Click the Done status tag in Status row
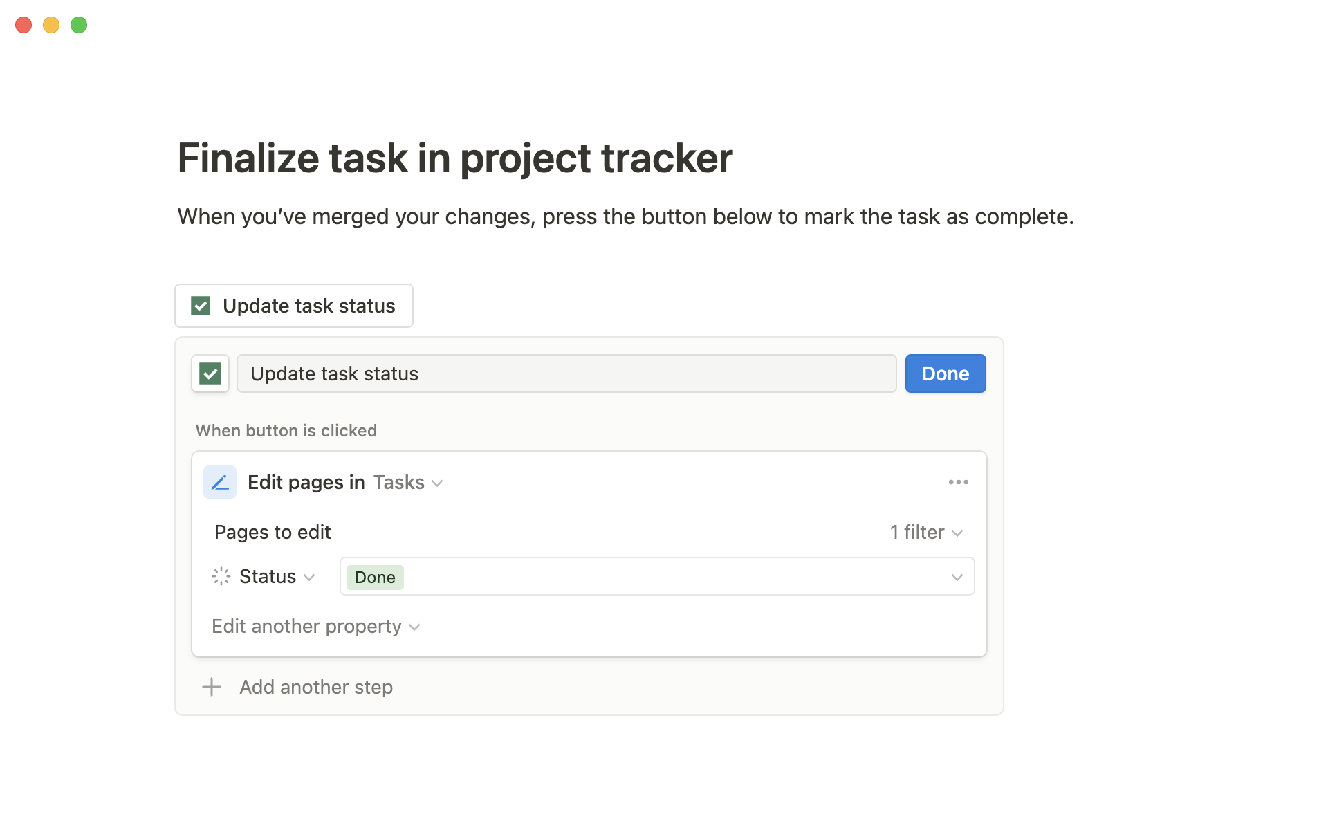Screen dimensions: 1328x830 pos(376,575)
